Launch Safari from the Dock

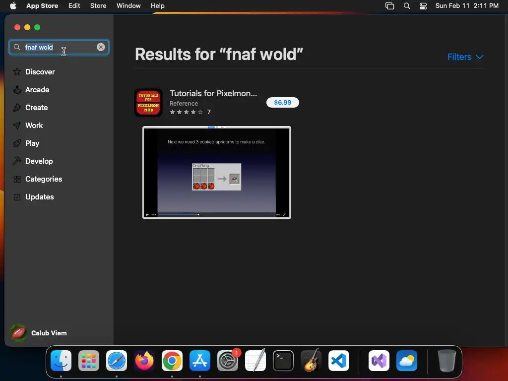(x=117, y=361)
